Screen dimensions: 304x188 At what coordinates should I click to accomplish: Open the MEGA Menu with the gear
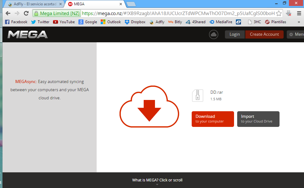(x=295, y=34)
